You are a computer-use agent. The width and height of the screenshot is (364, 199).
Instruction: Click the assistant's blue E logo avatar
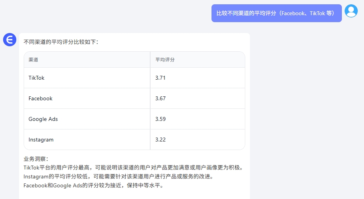coord(10,40)
